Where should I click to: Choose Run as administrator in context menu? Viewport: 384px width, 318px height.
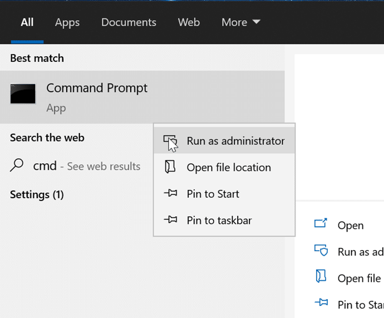click(224, 141)
